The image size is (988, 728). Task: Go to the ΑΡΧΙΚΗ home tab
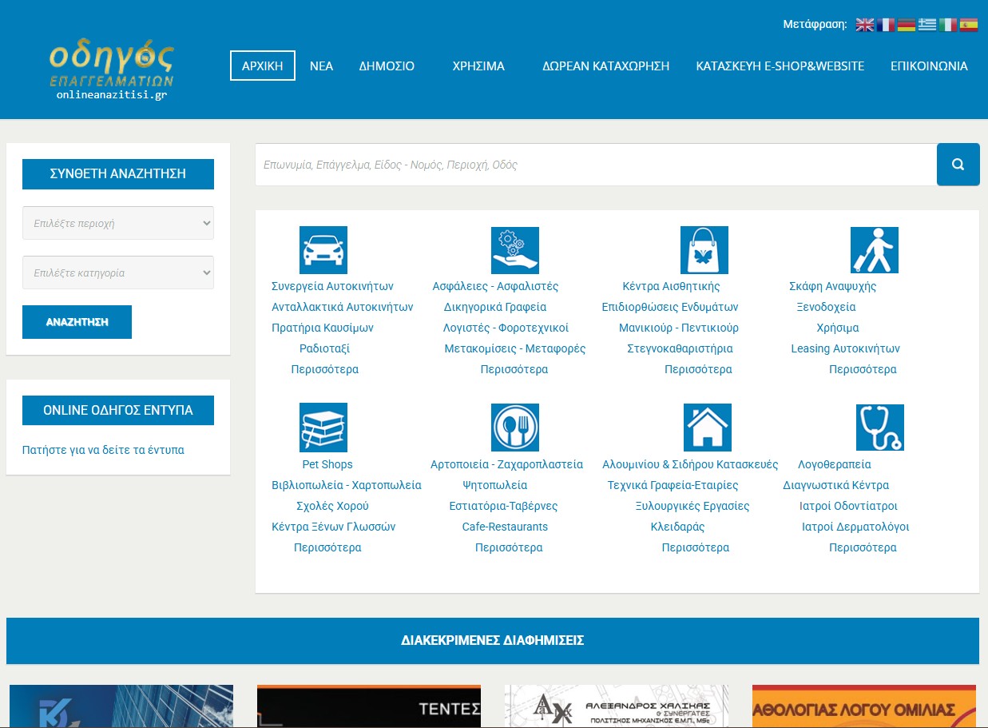pos(263,66)
